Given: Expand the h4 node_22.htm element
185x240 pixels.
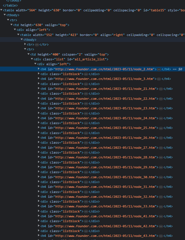Looking at the screenshot, I should (39, 98).
